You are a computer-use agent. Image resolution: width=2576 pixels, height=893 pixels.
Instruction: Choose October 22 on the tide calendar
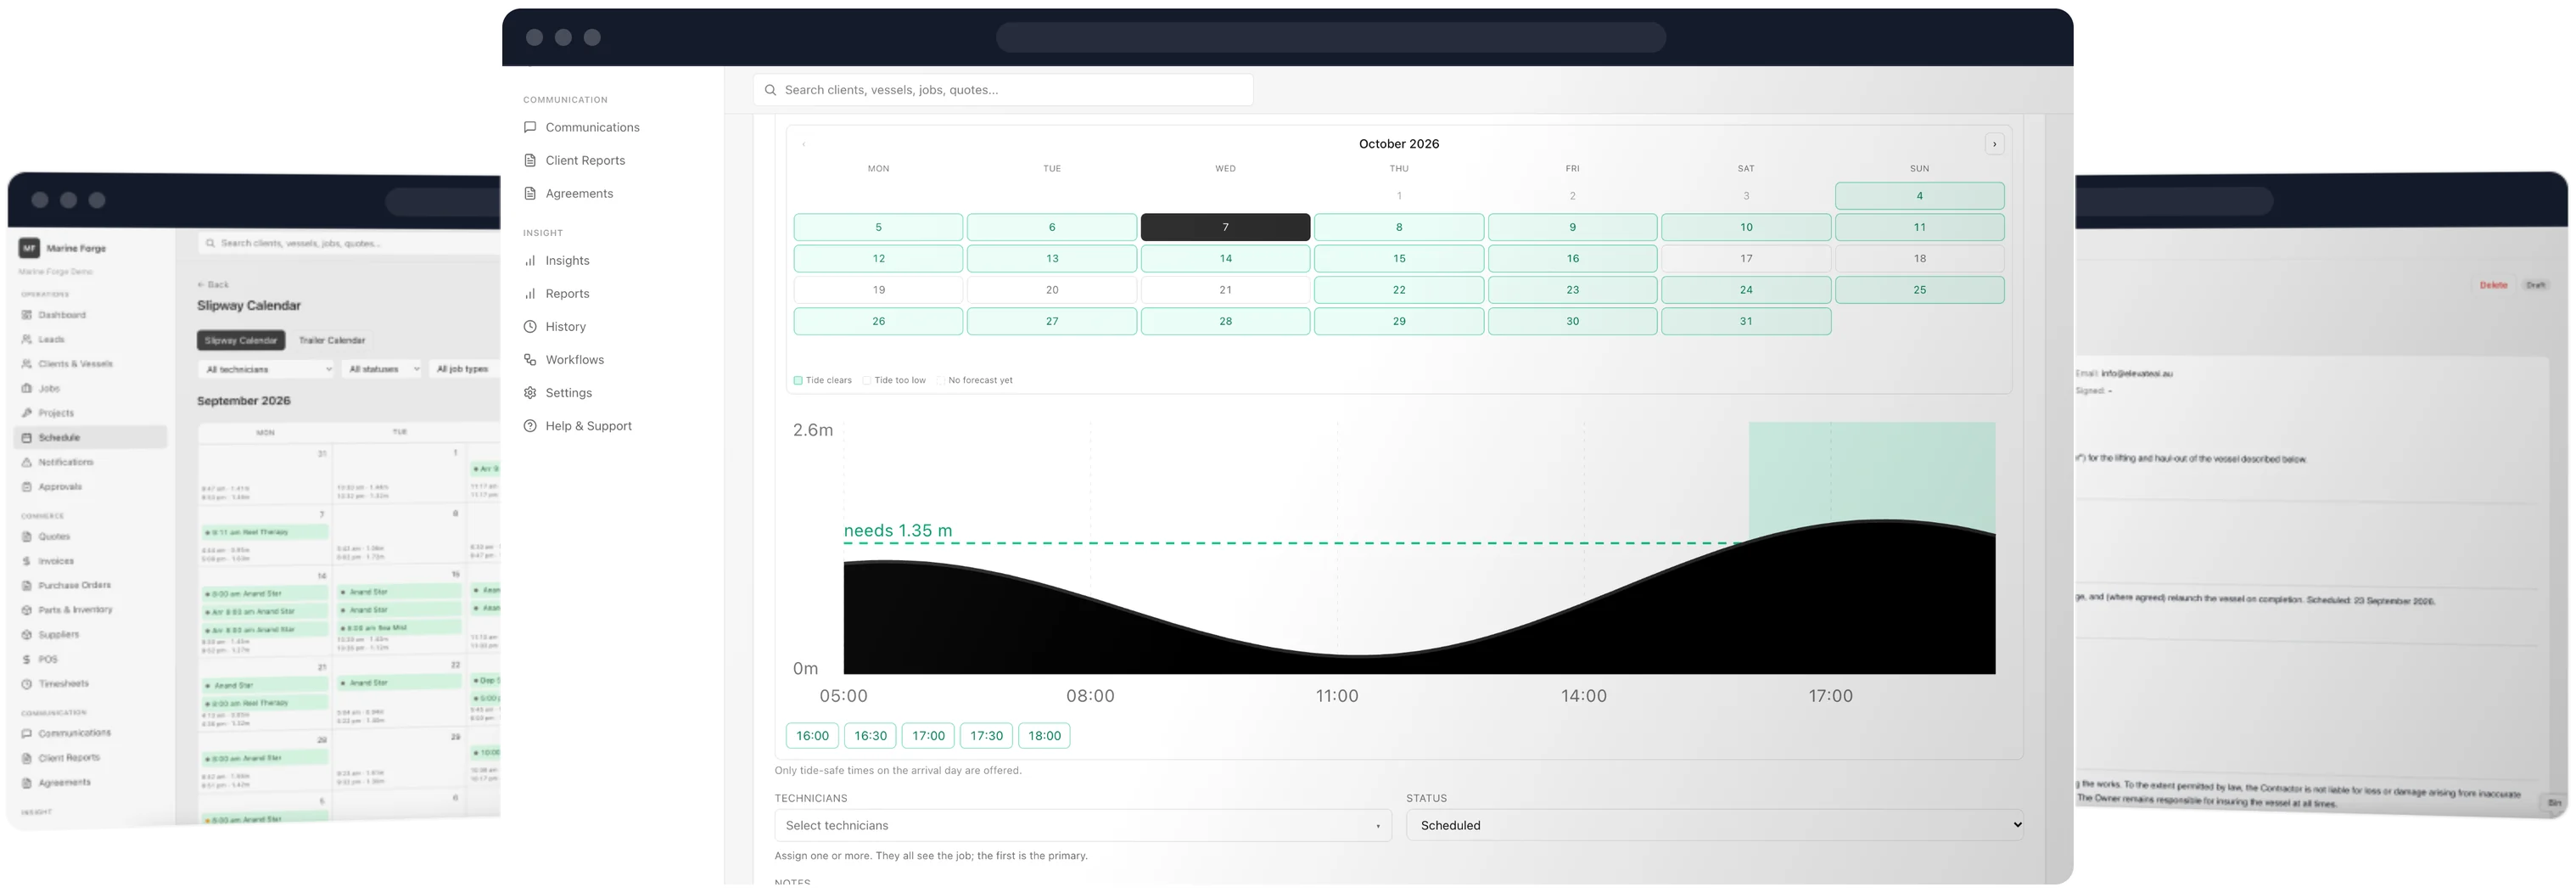1399,290
